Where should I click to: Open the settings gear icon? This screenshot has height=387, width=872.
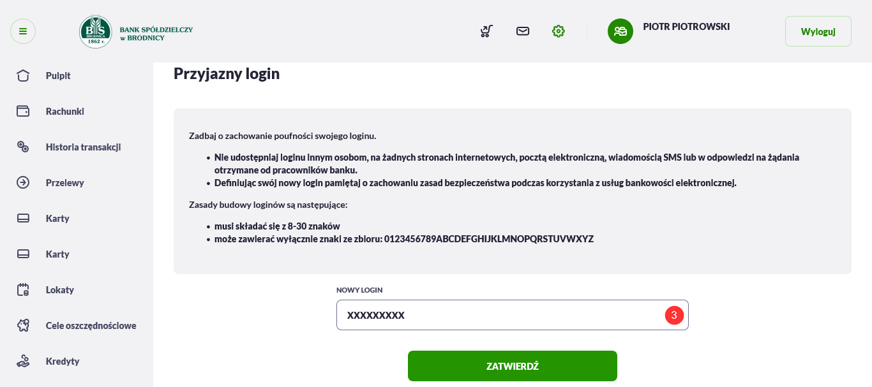559,31
